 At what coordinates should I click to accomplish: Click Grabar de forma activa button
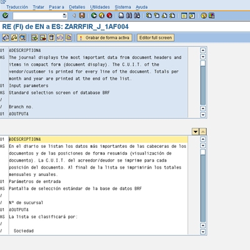105,38
